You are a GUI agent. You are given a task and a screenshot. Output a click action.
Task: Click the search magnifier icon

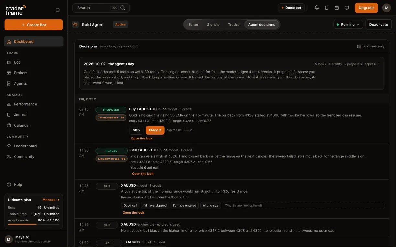pyautogui.click(x=123, y=8)
